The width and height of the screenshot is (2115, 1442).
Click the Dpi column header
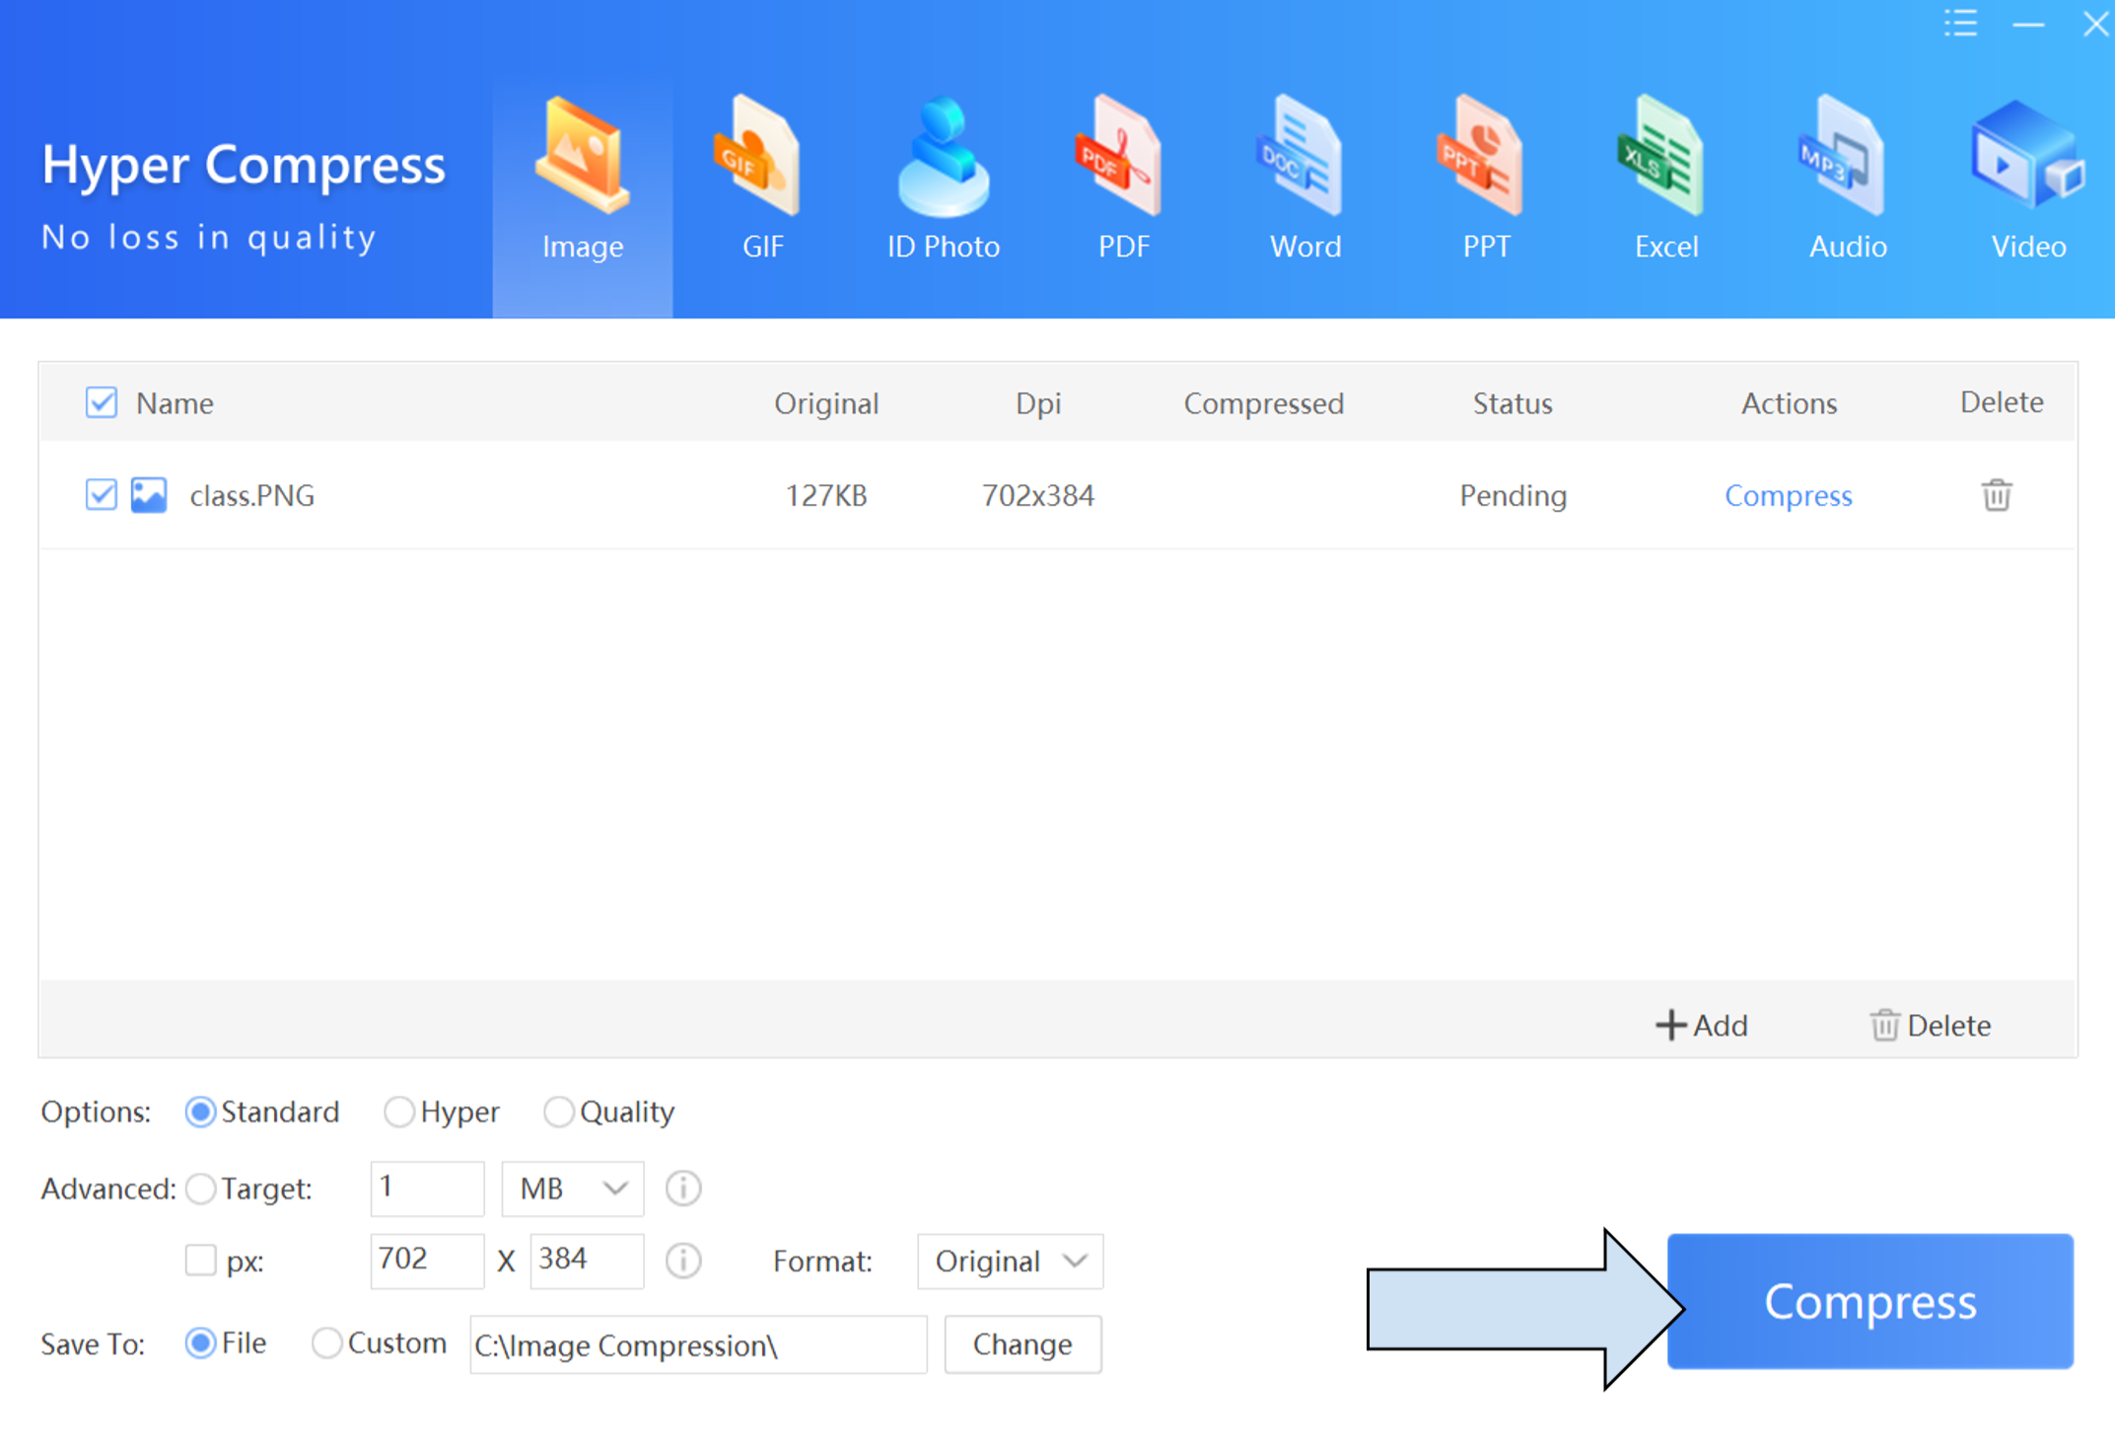(x=1038, y=403)
